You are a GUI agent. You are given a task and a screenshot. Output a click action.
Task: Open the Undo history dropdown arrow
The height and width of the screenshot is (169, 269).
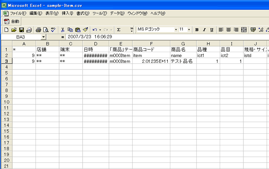click(100, 30)
